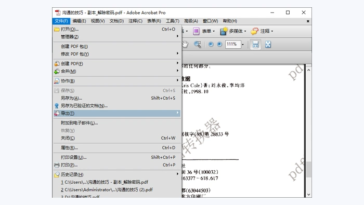Click the zoom in plus button
Viewport: 364px width, 205px height.
click(219, 44)
